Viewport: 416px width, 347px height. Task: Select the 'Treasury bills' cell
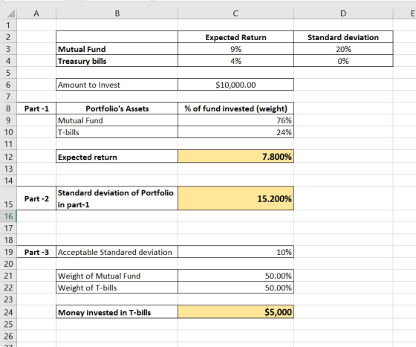coord(117,61)
